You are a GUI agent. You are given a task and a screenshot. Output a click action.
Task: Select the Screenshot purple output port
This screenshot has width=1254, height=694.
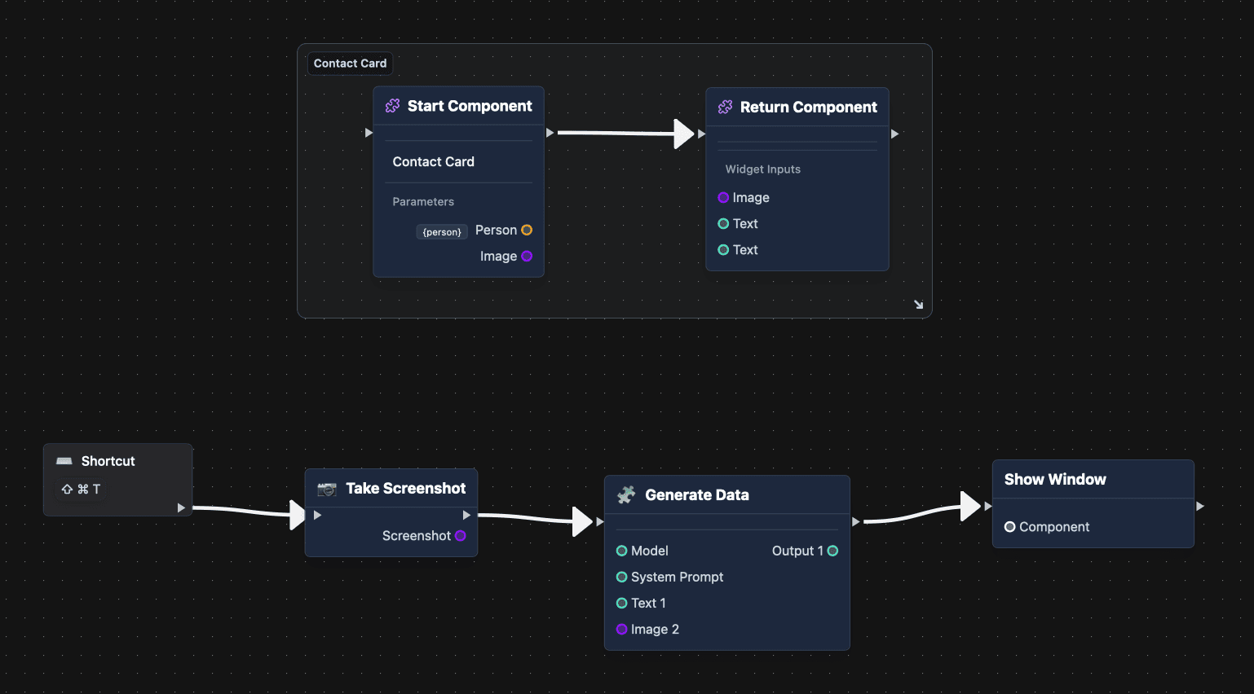click(x=461, y=536)
